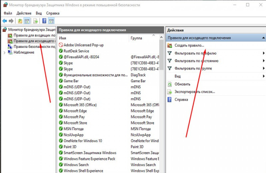Viewport: 266px width, 173px height.
Task: Select the RustDesk Service rule
Action: tap(76, 51)
